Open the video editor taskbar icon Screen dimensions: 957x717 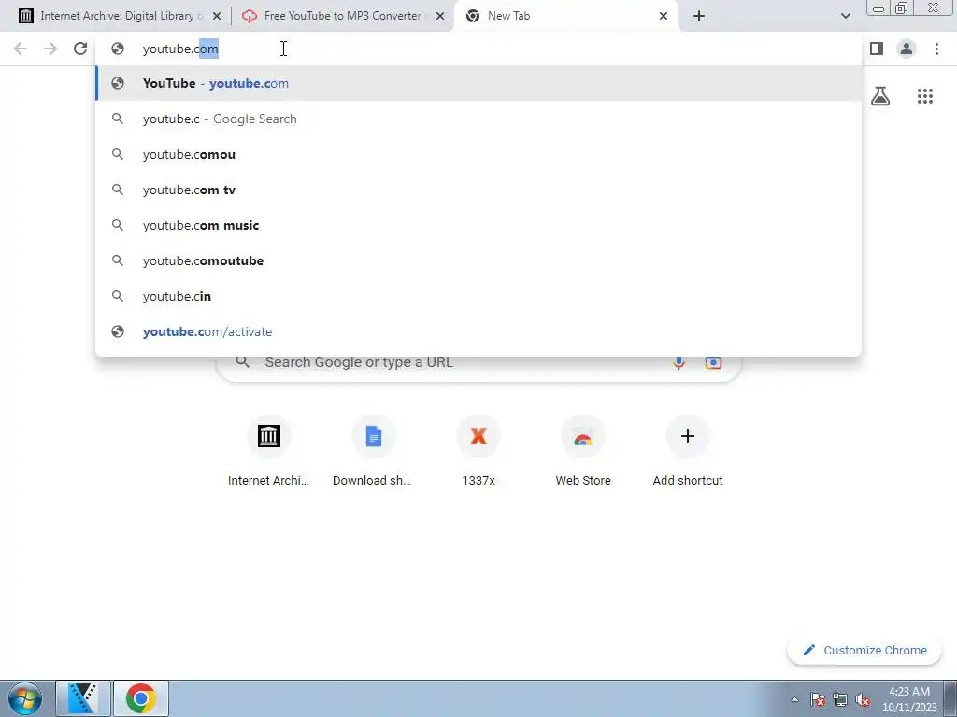tap(83, 698)
